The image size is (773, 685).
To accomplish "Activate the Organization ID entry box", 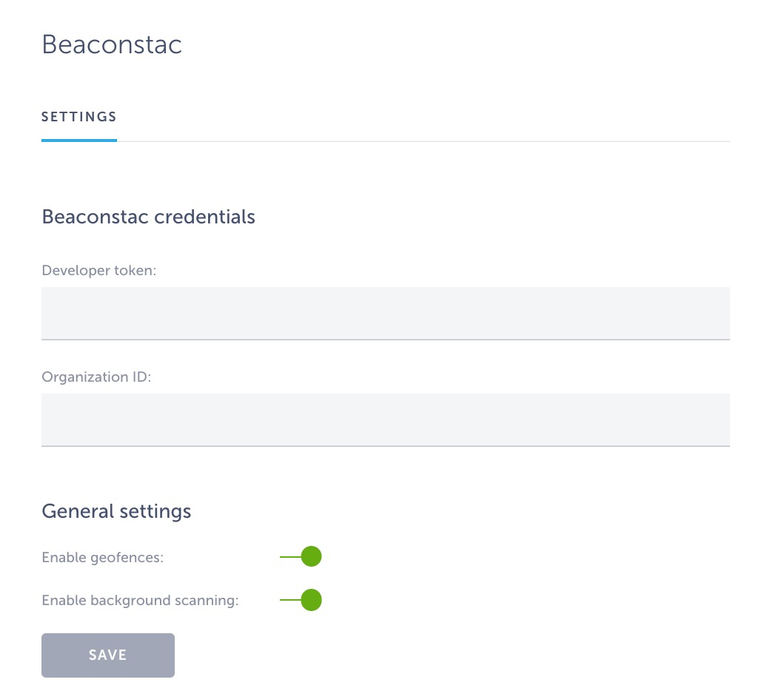I will (385, 419).
